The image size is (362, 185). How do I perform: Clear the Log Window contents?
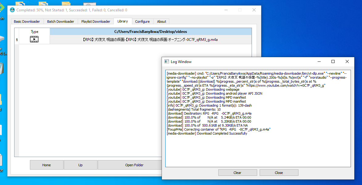point(237,173)
